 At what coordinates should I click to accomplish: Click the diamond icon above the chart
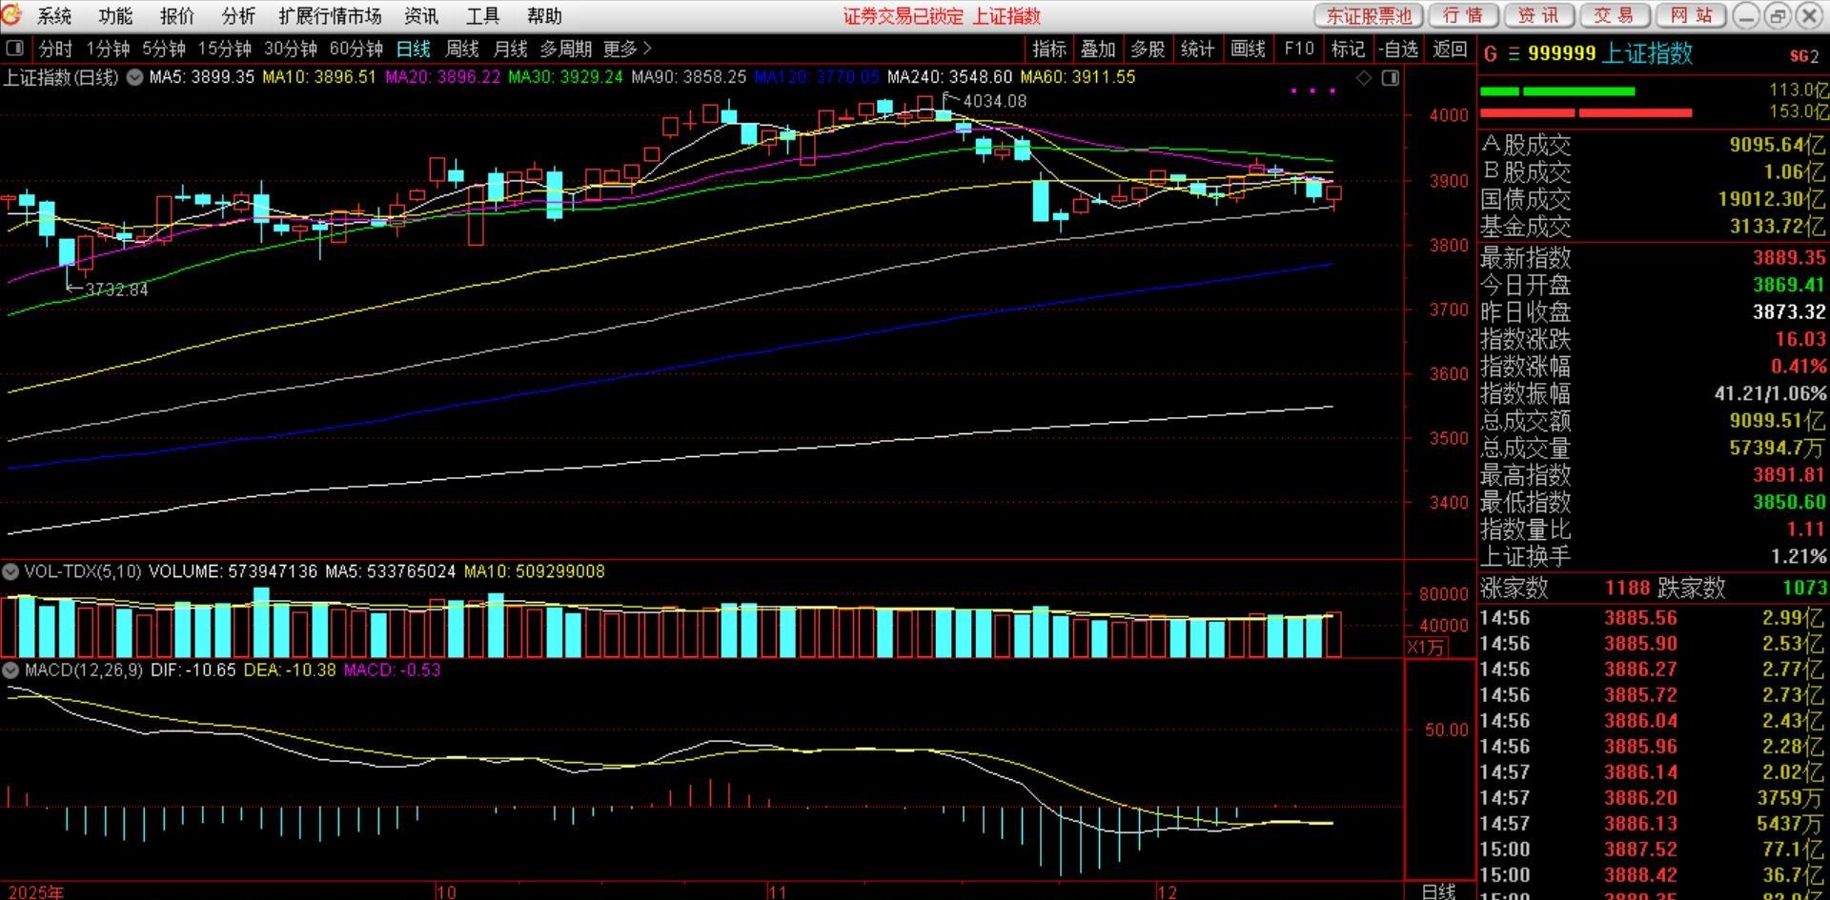click(x=1364, y=78)
